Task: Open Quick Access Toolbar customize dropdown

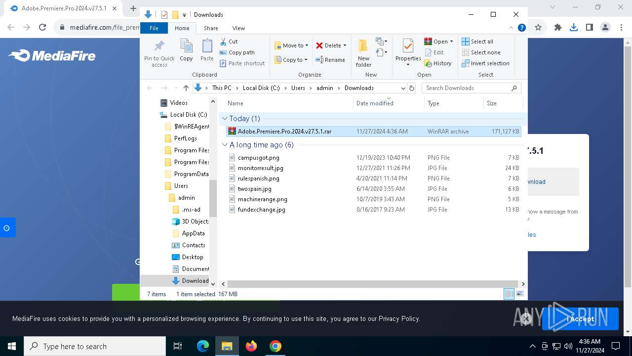Action: pos(184,15)
